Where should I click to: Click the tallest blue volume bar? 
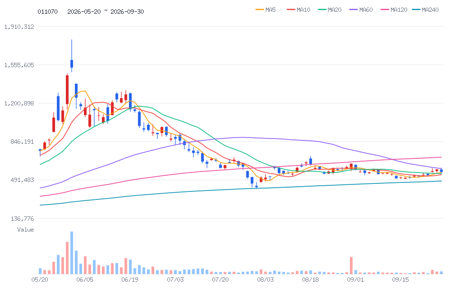pyautogui.click(x=72, y=253)
